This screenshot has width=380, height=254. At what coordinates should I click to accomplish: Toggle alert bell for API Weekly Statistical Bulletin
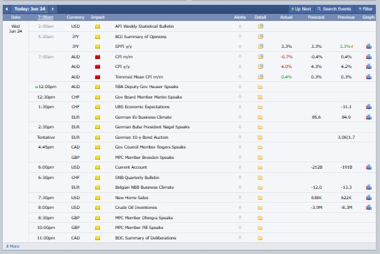pyautogui.click(x=240, y=26)
